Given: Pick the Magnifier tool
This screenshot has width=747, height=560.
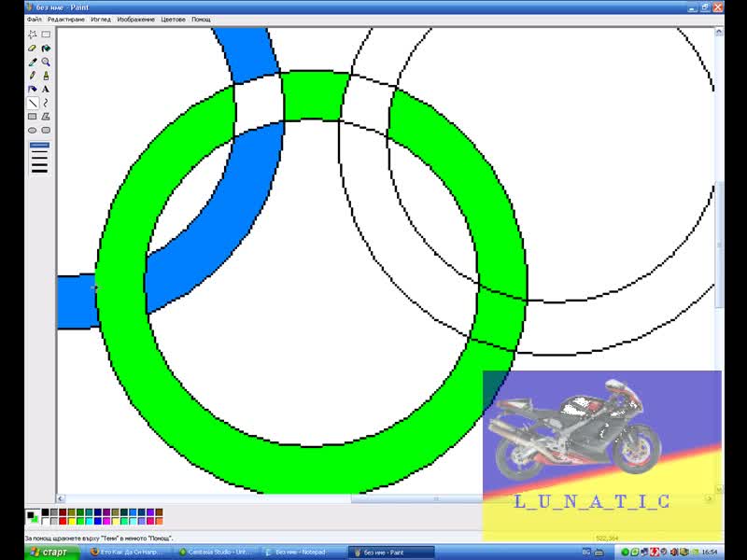Looking at the screenshot, I should click(46, 62).
